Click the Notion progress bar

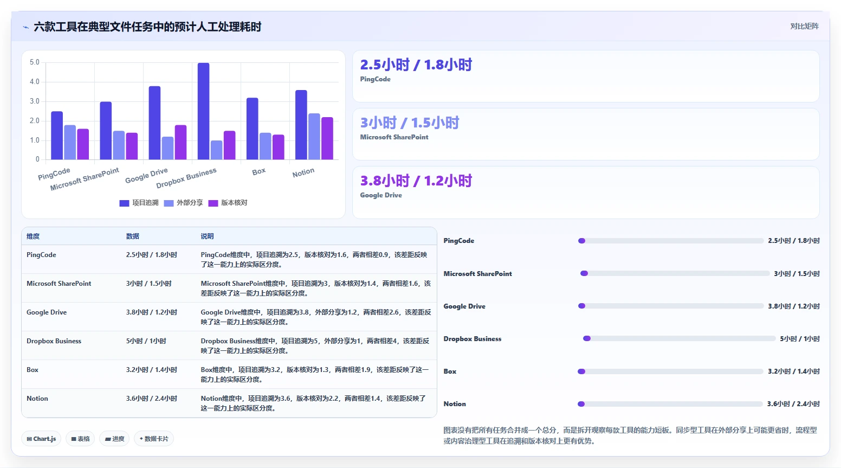pos(670,404)
